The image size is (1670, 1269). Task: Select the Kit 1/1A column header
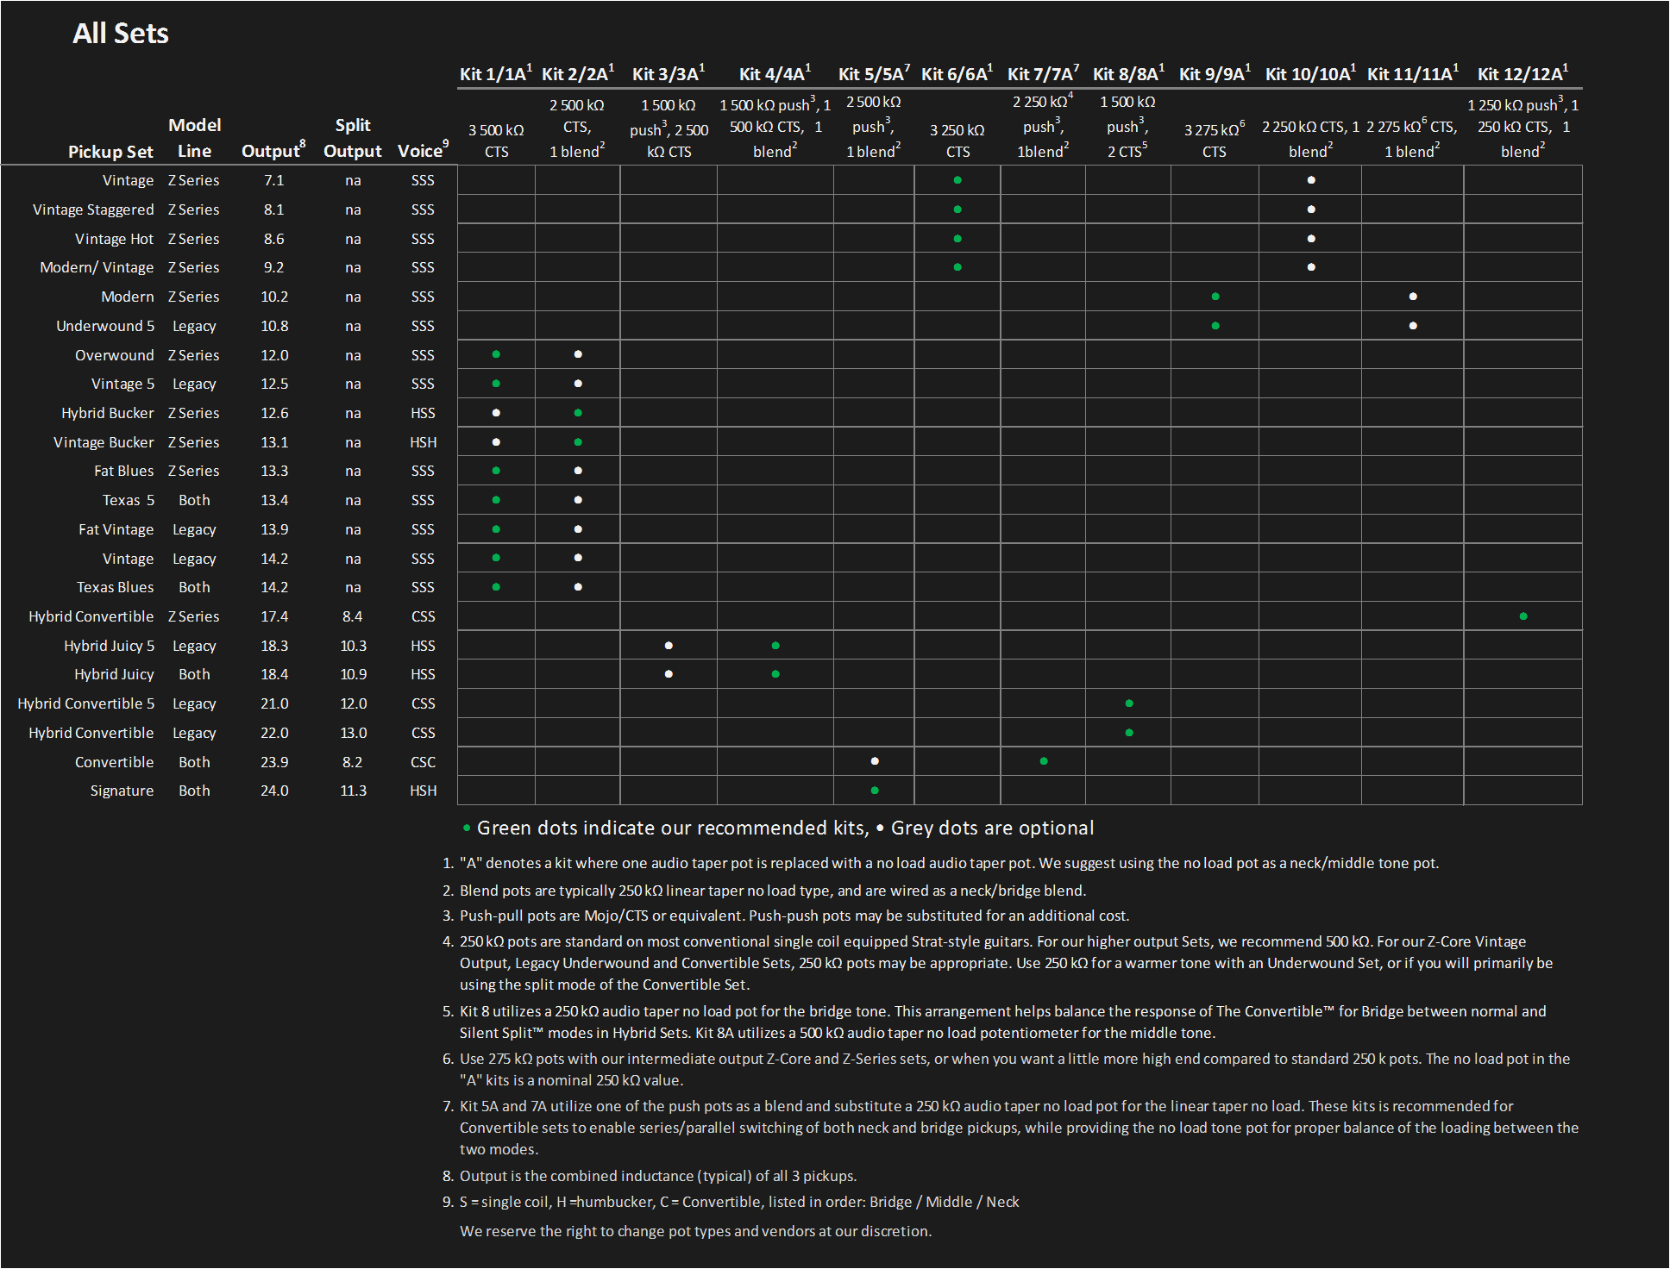496,73
